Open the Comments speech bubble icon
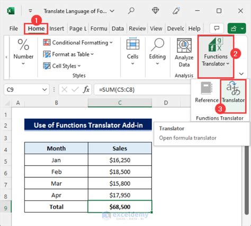251x226 pixels. tap(217, 29)
